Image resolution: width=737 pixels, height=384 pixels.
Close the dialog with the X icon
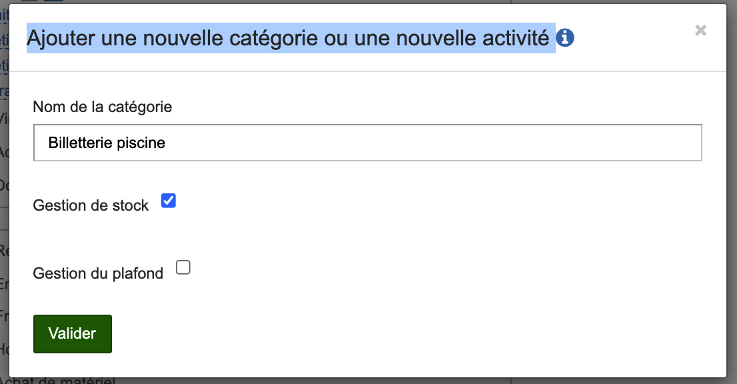[x=700, y=30]
